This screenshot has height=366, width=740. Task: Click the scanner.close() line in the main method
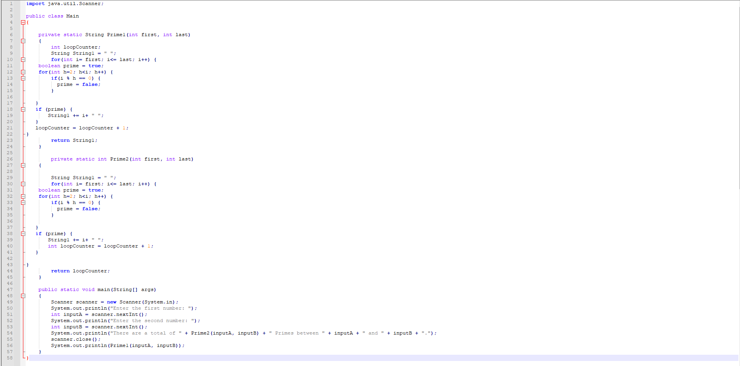coord(75,339)
